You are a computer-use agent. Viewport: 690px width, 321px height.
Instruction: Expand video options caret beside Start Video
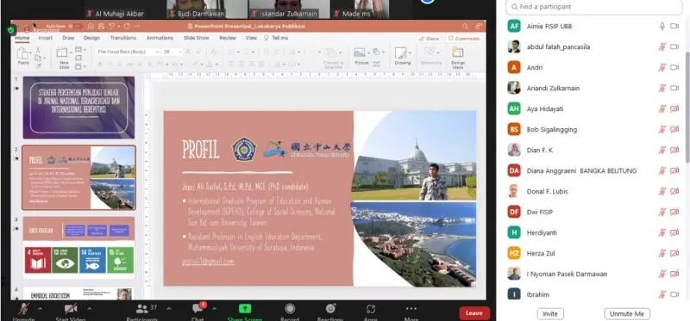click(90, 309)
